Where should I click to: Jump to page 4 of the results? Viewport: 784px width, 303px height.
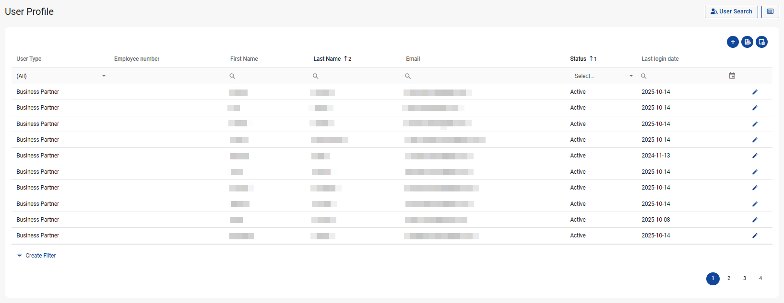point(760,278)
